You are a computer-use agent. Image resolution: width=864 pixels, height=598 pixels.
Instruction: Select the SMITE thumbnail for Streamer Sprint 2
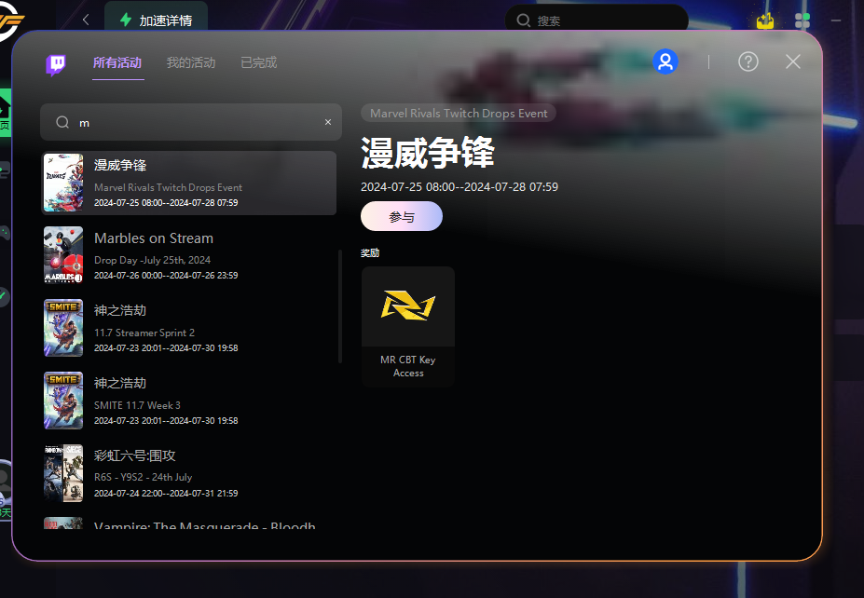click(x=63, y=328)
